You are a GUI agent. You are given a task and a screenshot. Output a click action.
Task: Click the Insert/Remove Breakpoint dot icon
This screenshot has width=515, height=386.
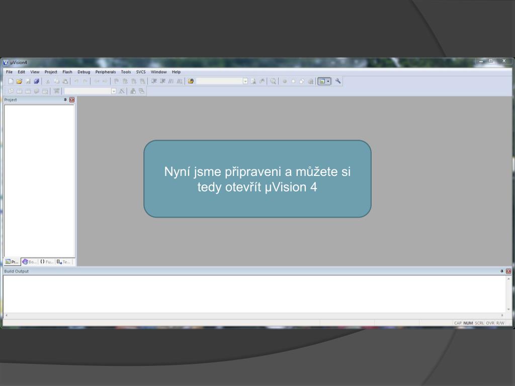(285, 81)
